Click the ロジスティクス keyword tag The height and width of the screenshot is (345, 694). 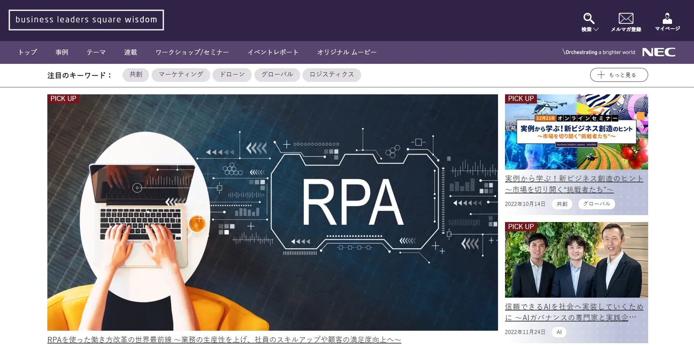pos(331,75)
